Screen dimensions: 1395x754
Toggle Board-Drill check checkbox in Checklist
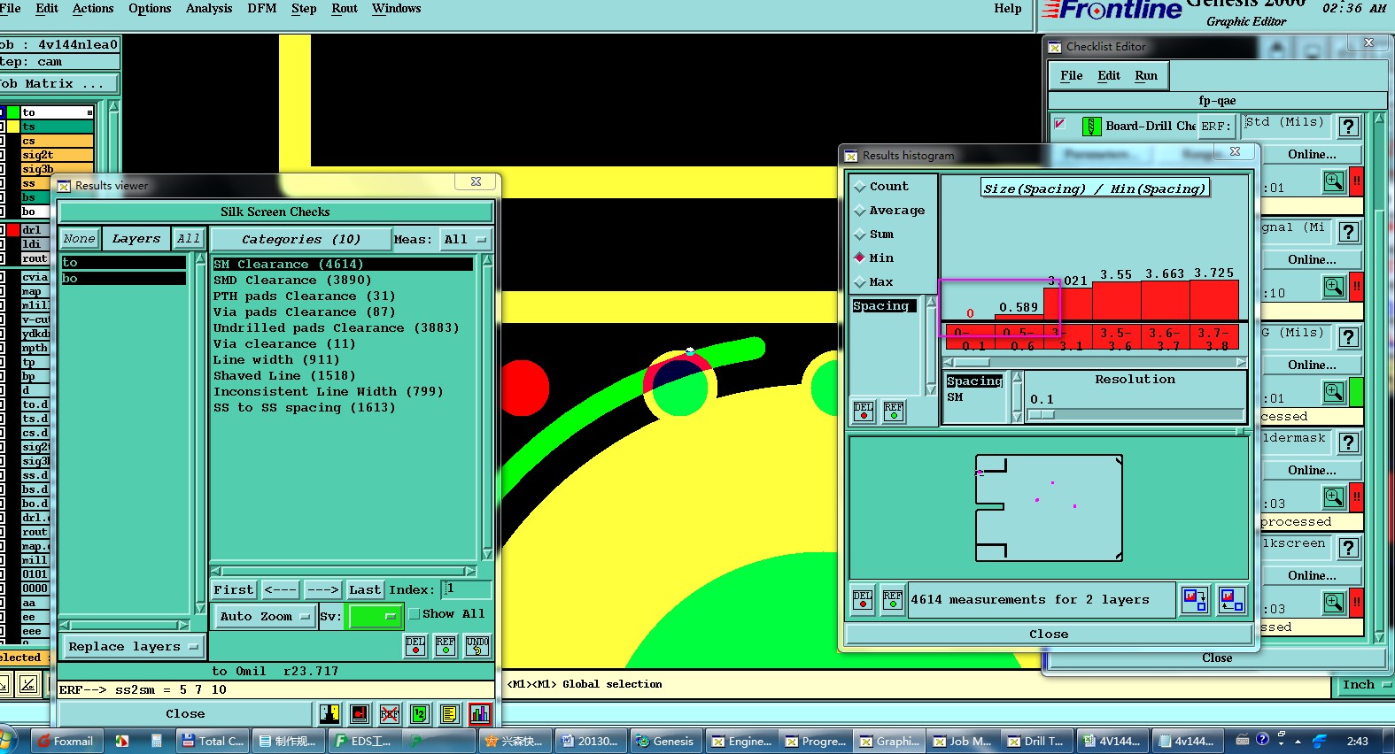(1059, 124)
